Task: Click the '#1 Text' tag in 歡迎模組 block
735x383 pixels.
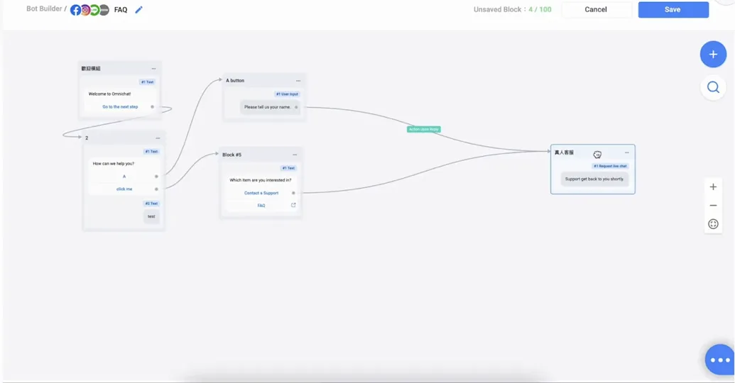Action: (147, 82)
